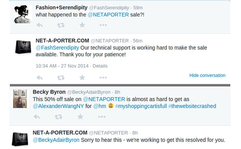Reply to Becky Byron's tweet

(37, 117)
